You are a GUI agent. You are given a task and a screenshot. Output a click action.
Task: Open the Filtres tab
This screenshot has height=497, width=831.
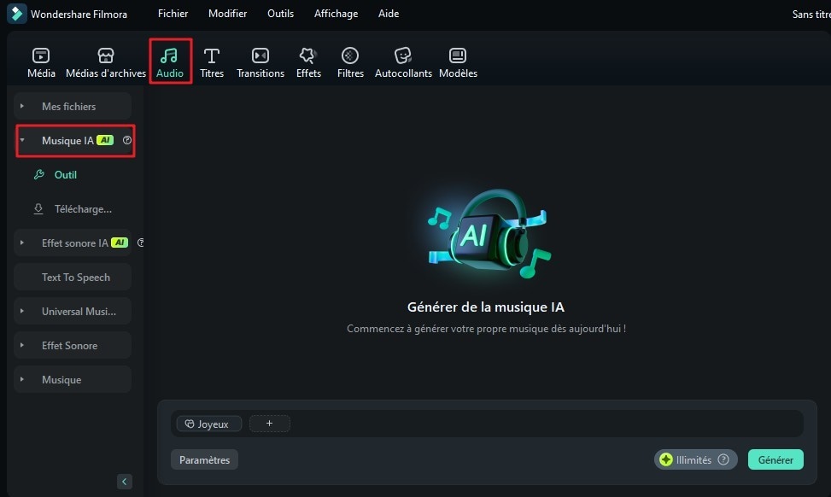[350, 62]
